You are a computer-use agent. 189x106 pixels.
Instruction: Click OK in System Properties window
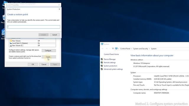click(33, 64)
